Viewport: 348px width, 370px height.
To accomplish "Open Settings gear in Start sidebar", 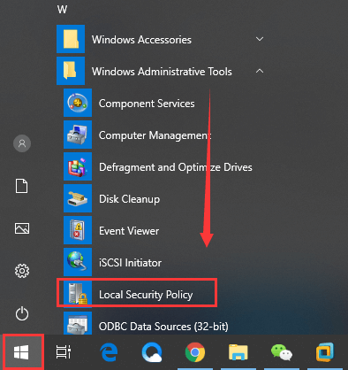I will [x=22, y=271].
